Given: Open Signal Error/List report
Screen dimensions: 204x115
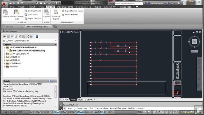Looking at the screenshot, I should (33, 19).
